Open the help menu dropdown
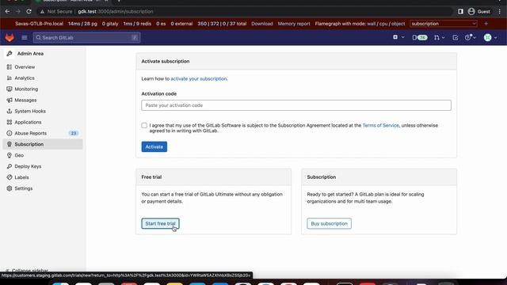 (470, 37)
